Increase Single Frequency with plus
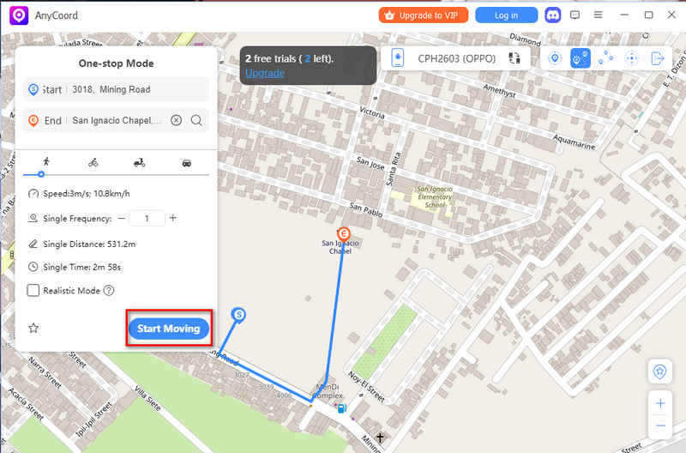This screenshot has width=686, height=453. click(173, 218)
